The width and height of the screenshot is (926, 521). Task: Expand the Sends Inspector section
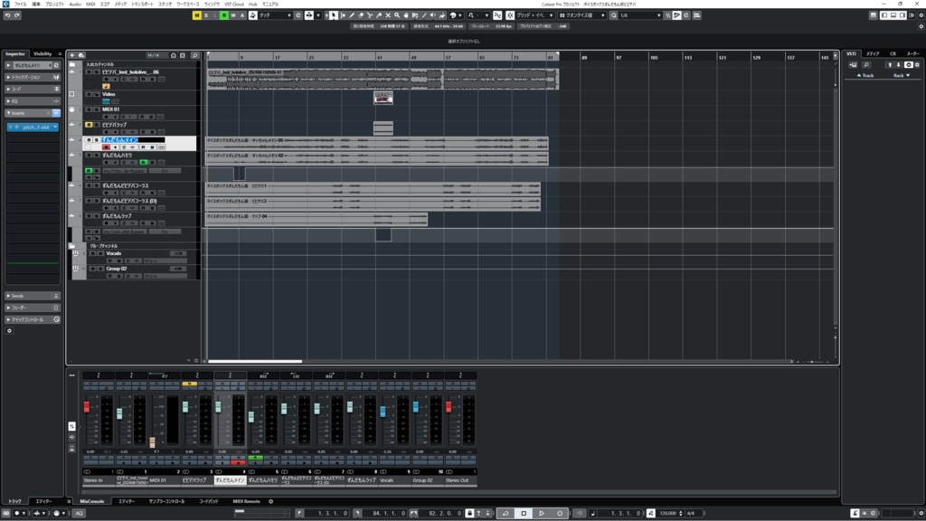click(33, 296)
